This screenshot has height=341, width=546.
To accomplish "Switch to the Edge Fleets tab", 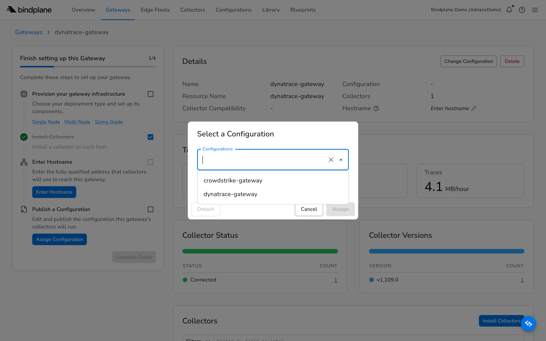I will [x=155, y=10].
